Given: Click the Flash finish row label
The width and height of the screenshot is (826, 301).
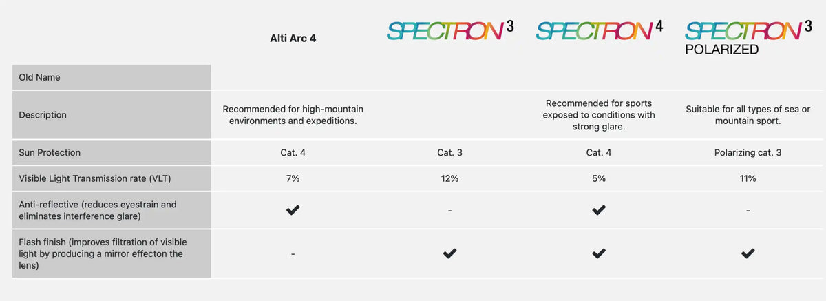Looking at the screenshot, I should coord(103,253).
